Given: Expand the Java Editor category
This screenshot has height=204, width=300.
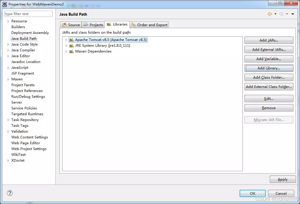Looking at the screenshot, I should [x=8, y=56].
